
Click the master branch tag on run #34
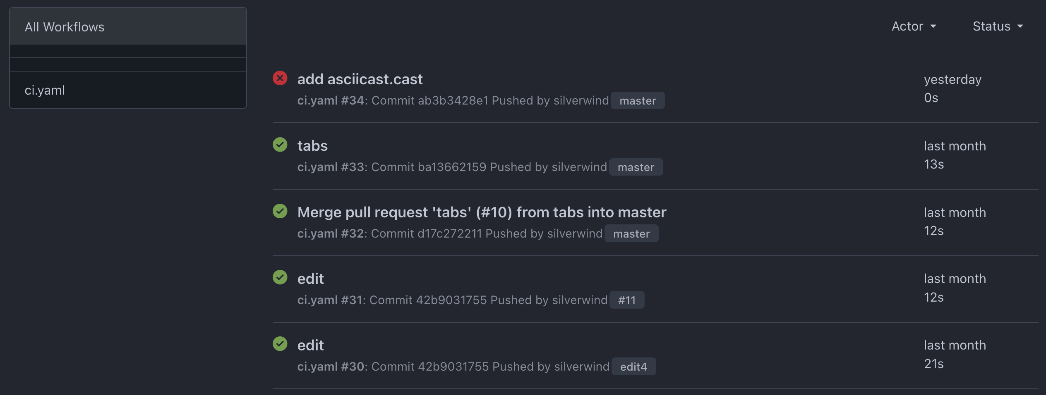tap(638, 101)
